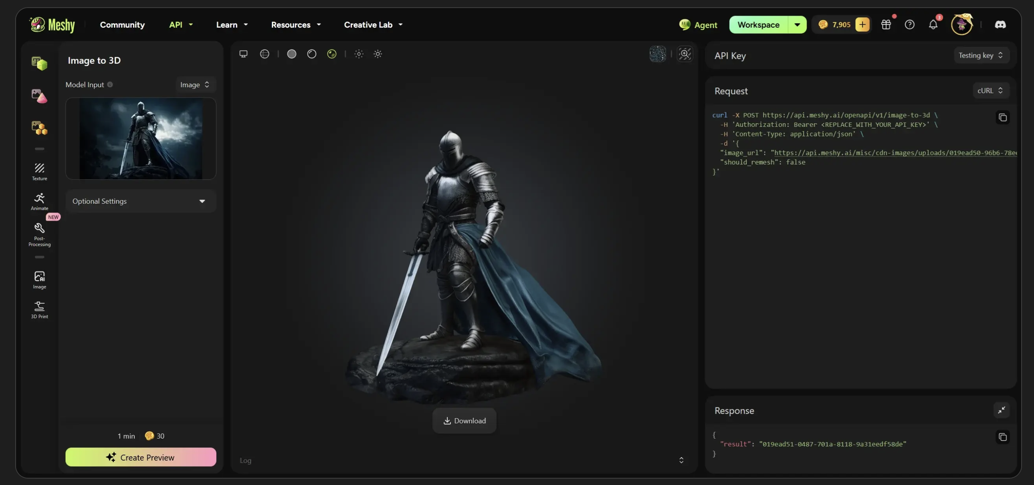1034x485 pixels.
Task: Click the Image to 3D panel title
Action: tap(94, 60)
